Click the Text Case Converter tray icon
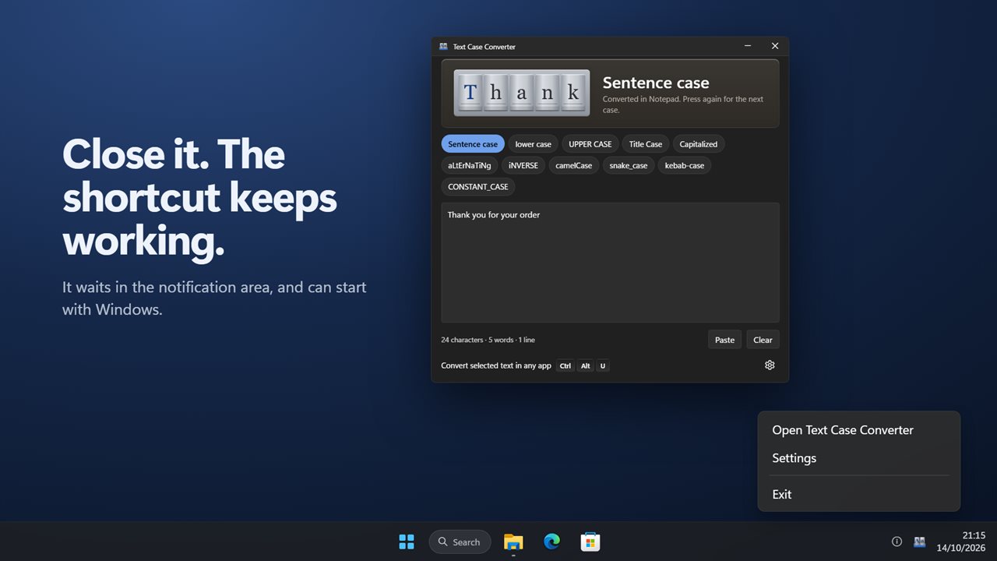Image resolution: width=997 pixels, height=561 pixels. tap(919, 542)
